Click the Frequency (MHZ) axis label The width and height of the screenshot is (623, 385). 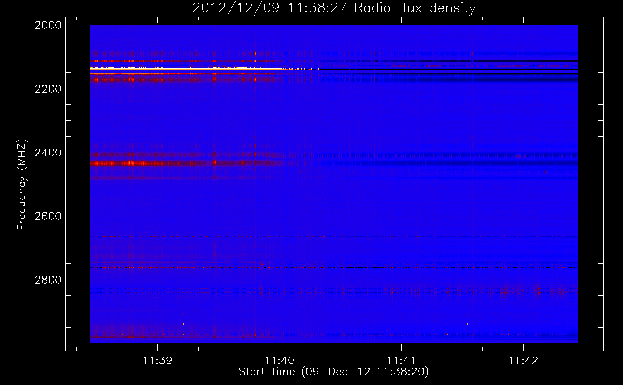click(x=22, y=184)
